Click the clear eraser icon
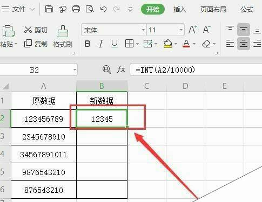This screenshot has width=262, height=202. click(x=206, y=44)
